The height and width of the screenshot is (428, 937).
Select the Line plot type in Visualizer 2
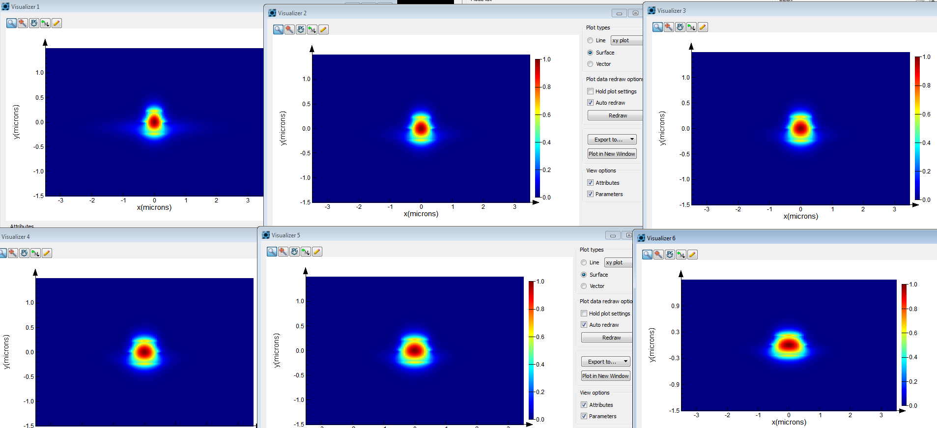590,40
